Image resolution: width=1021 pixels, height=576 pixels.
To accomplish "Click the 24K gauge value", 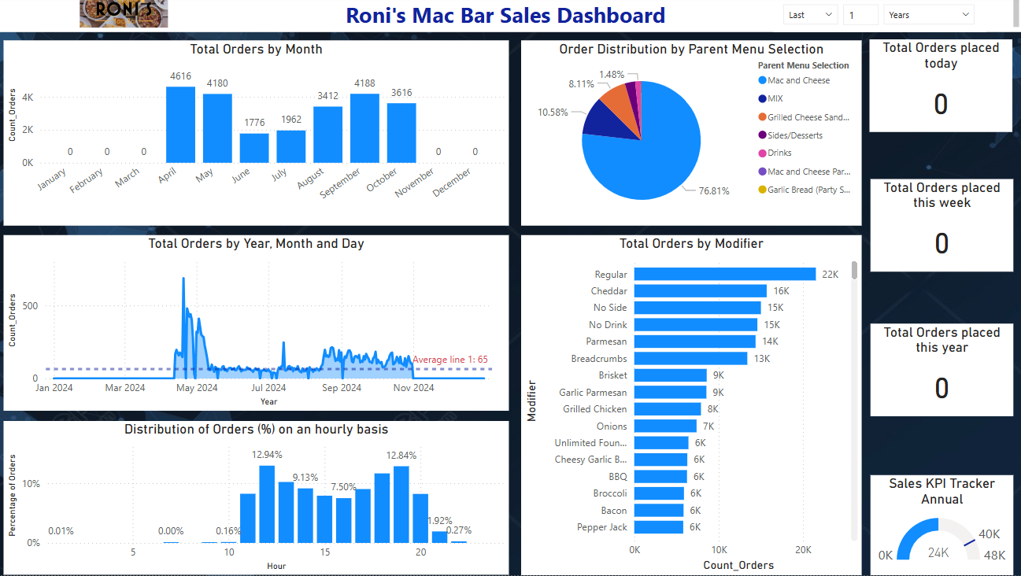I will [938, 553].
